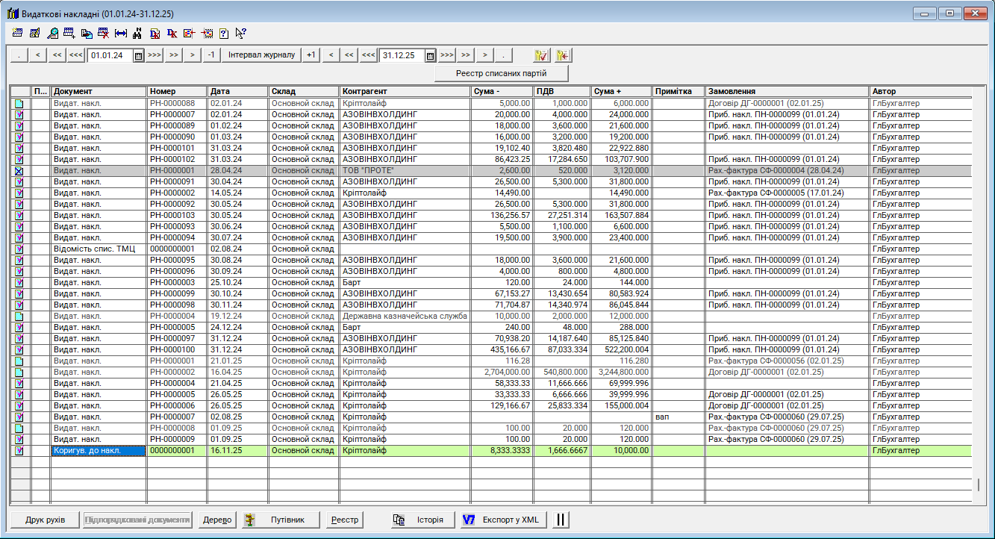Click the edit document pencil icon
The image size is (995, 539).
click(x=34, y=33)
